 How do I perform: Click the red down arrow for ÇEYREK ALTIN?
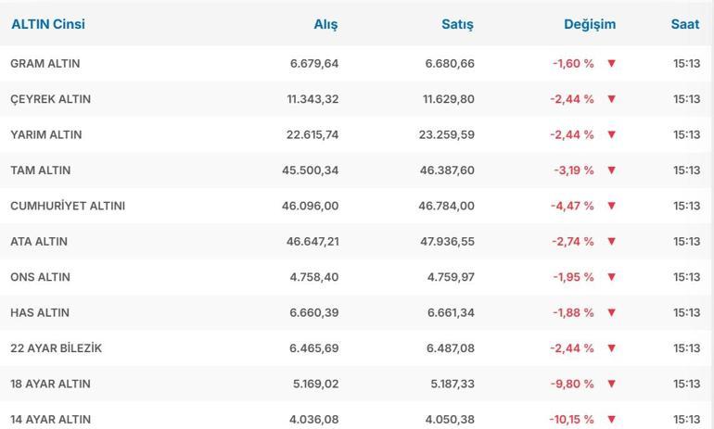click(611, 99)
